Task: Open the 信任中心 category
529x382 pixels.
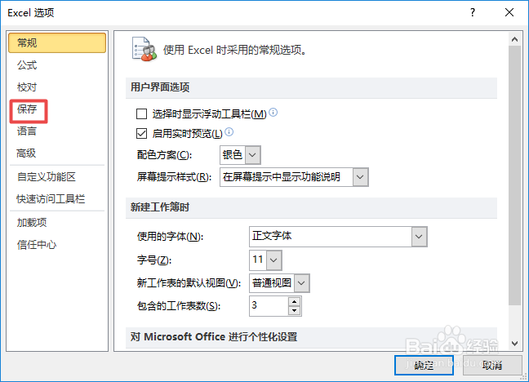Action: pos(37,244)
